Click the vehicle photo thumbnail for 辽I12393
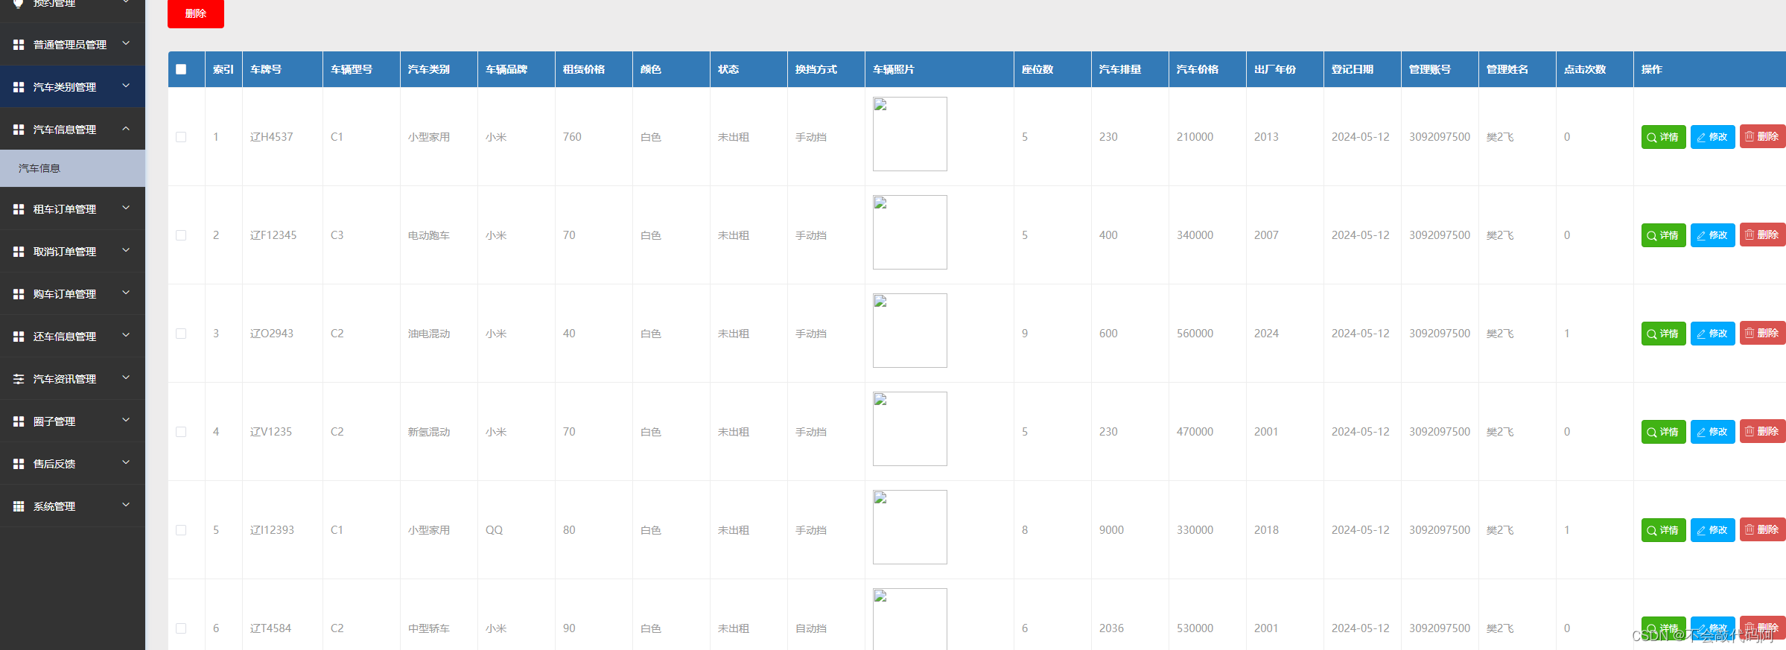 point(910,527)
